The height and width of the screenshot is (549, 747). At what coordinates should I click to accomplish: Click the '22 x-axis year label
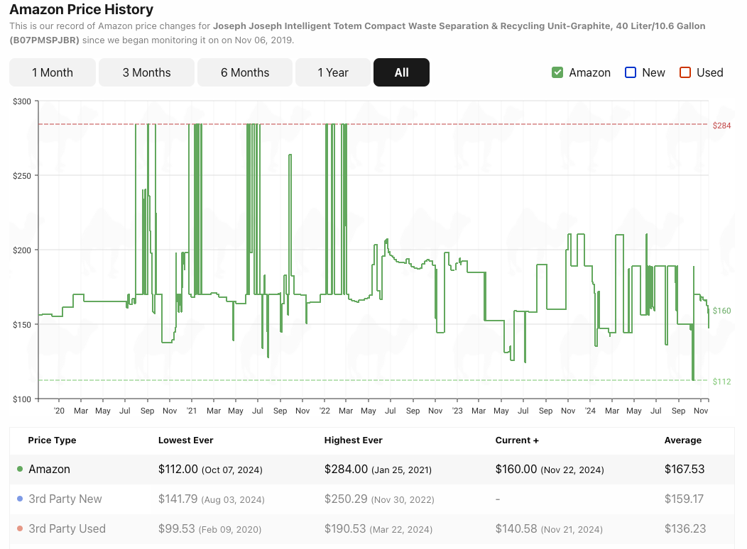(325, 411)
